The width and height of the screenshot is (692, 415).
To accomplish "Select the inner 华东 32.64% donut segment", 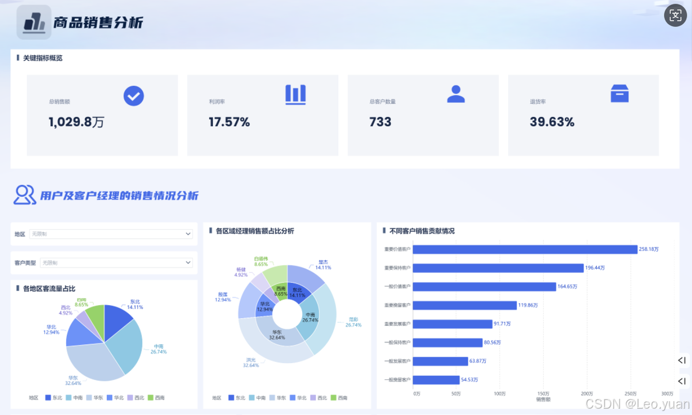I will [276, 333].
